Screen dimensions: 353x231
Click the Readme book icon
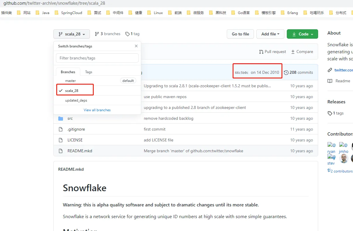pyautogui.click(x=330, y=81)
